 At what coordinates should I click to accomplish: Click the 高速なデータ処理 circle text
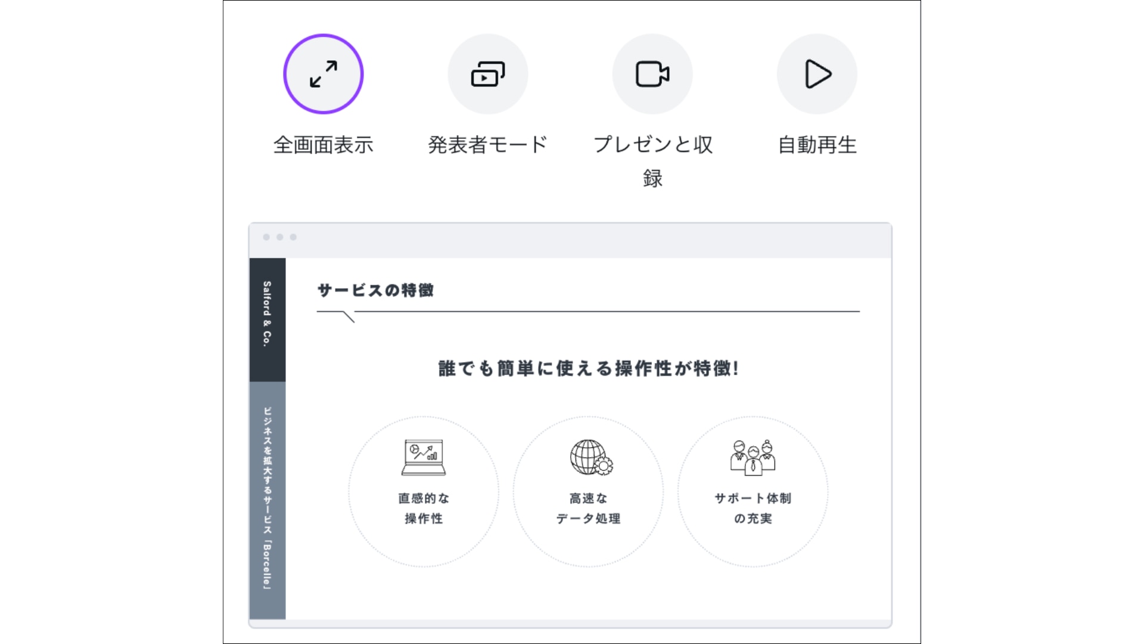click(588, 508)
